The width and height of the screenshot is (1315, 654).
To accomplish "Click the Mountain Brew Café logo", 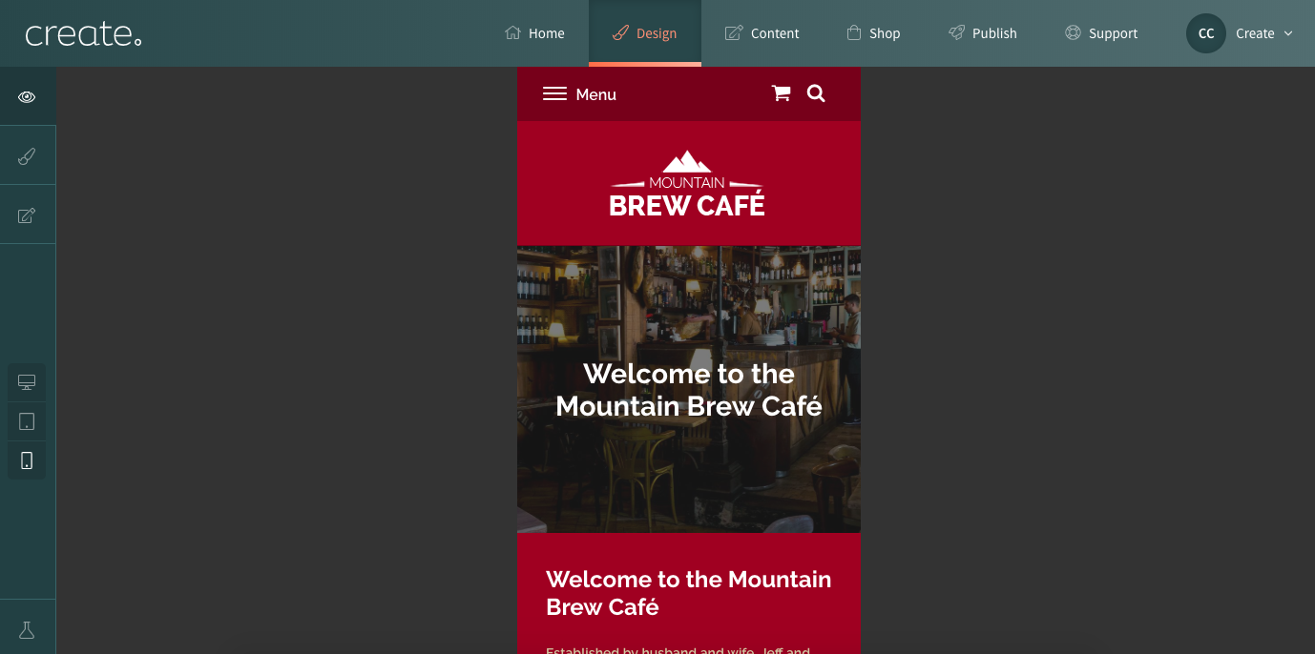I will pyautogui.click(x=687, y=184).
